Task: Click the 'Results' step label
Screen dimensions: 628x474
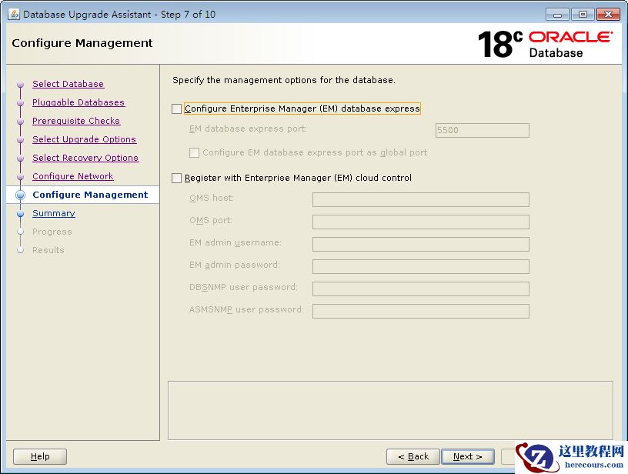Action: 48,250
